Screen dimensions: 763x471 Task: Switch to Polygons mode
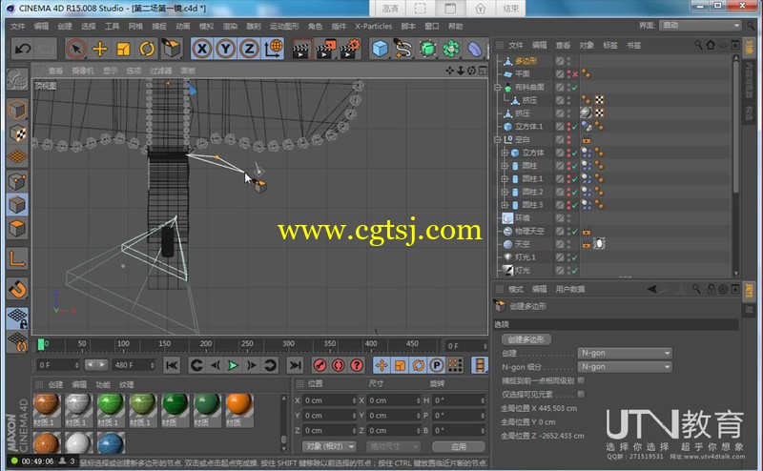tap(17, 228)
